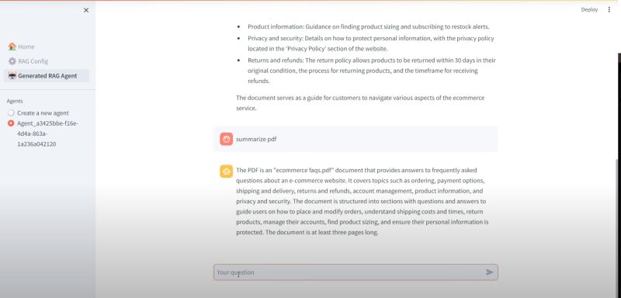The image size is (621, 298).
Task: Click the Agents section label
Action: click(15, 101)
